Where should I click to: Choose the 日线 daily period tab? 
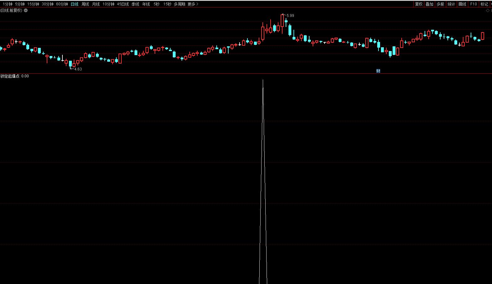[74, 4]
